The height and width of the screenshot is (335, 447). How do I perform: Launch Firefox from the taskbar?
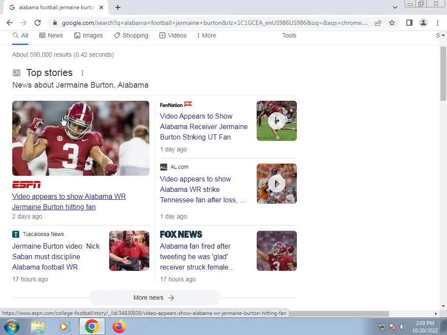(119, 326)
